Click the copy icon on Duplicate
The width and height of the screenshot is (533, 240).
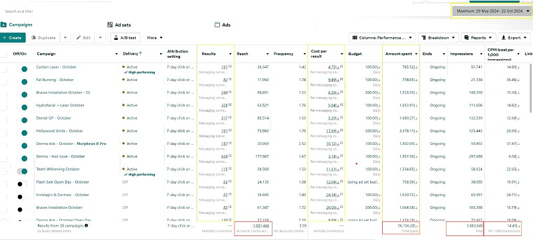pos(33,38)
